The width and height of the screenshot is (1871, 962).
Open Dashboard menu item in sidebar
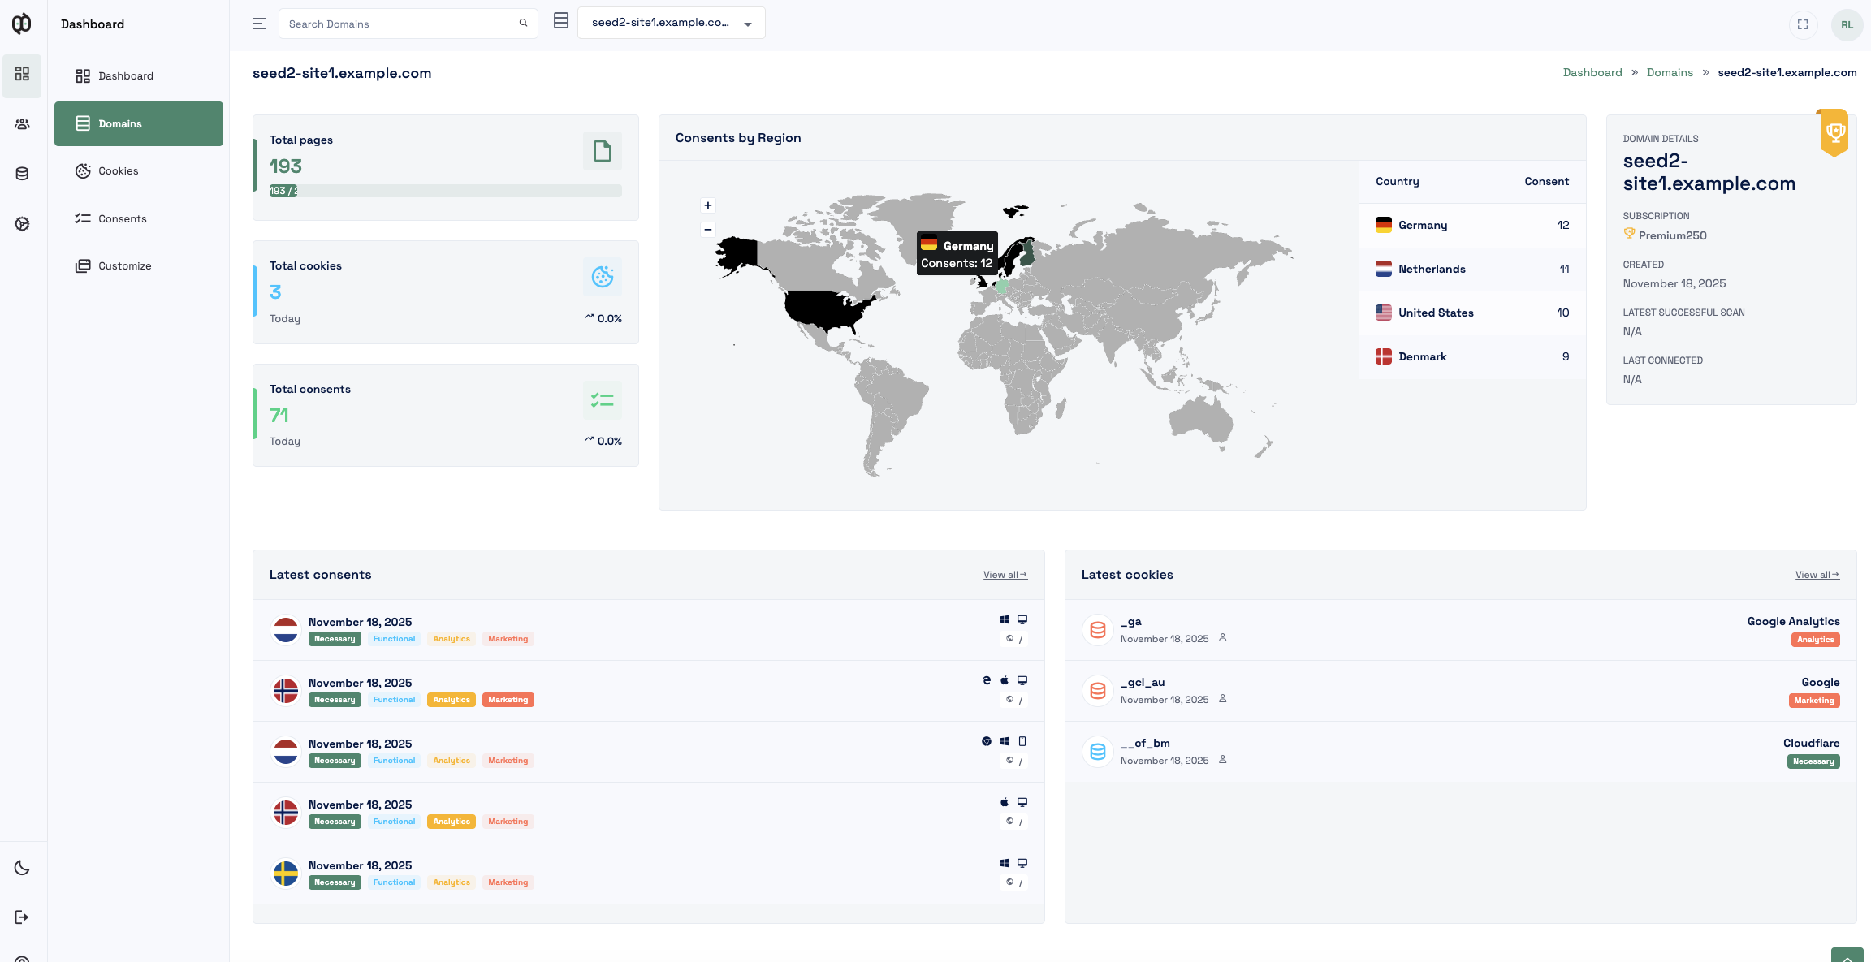coord(139,76)
